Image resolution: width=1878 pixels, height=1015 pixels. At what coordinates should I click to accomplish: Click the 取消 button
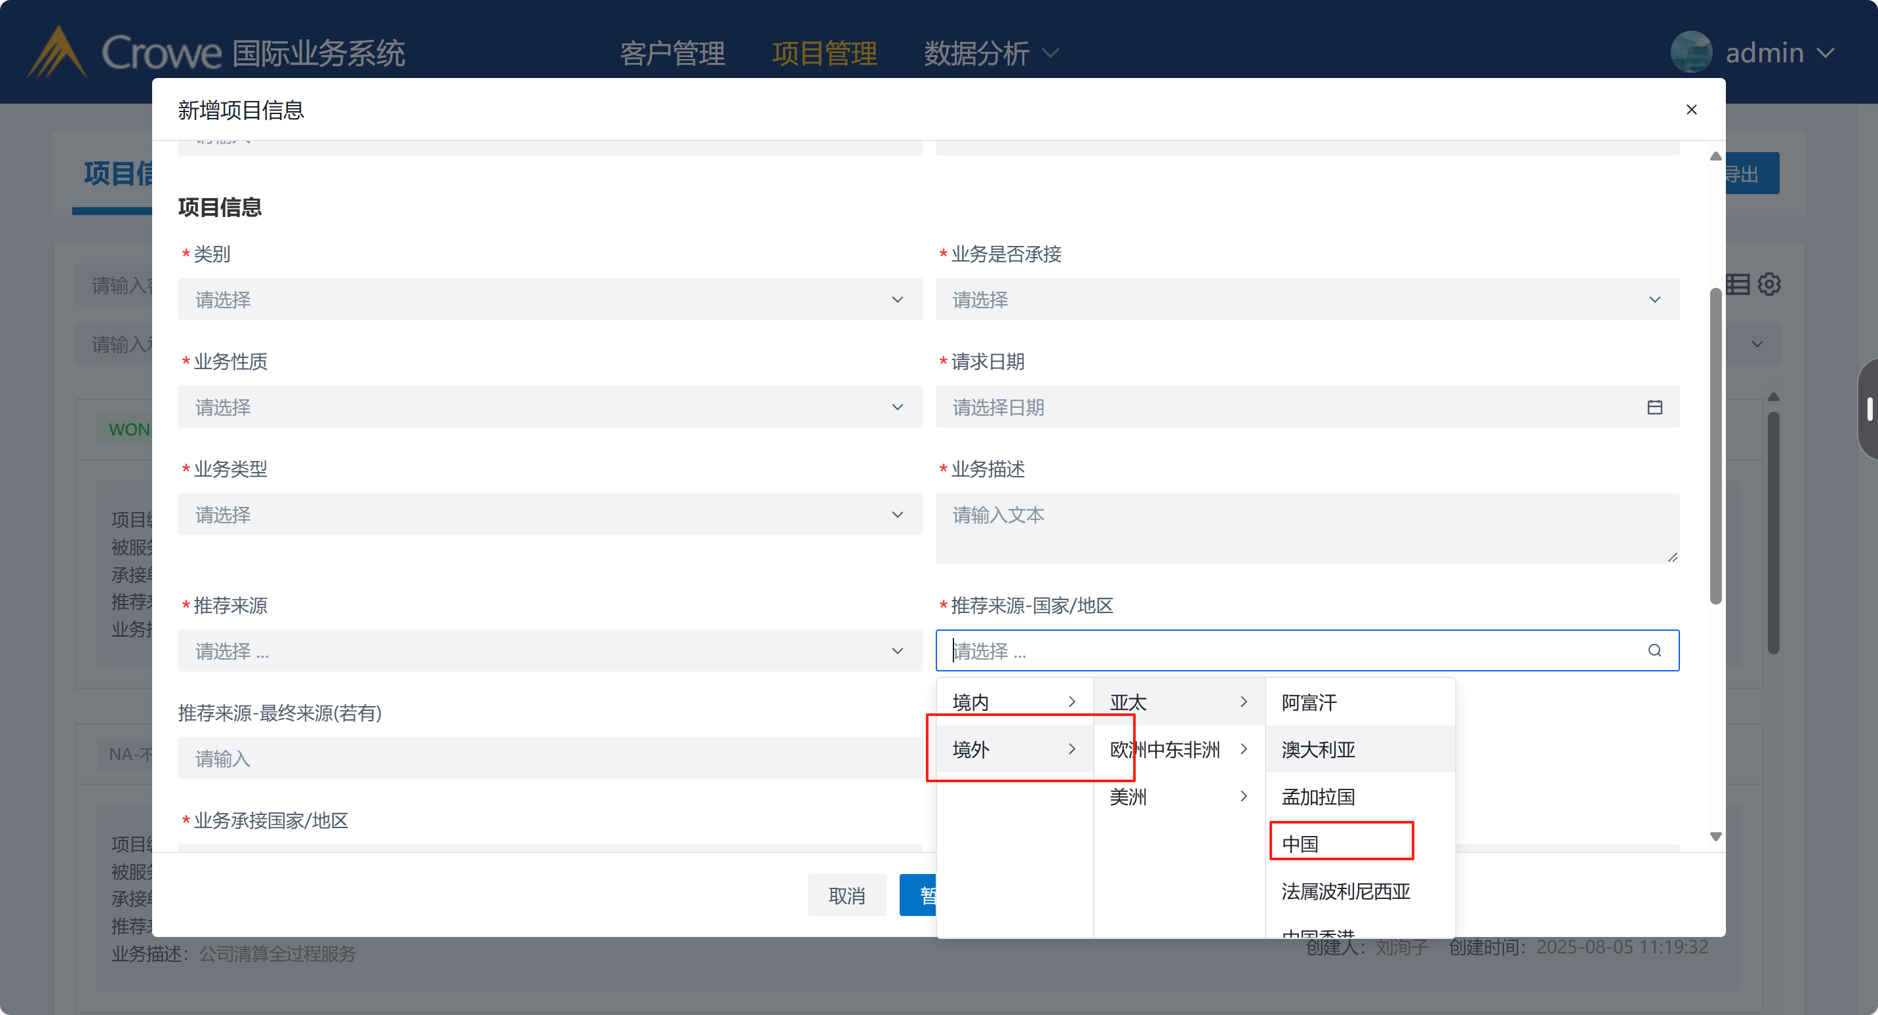tap(847, 895)
